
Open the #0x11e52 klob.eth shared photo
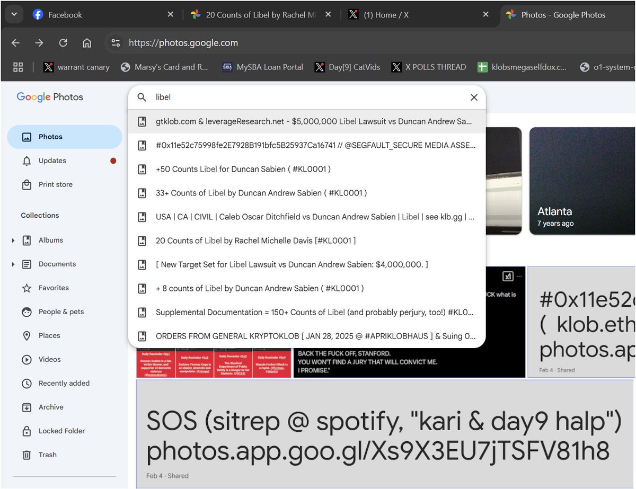[581, 322]
